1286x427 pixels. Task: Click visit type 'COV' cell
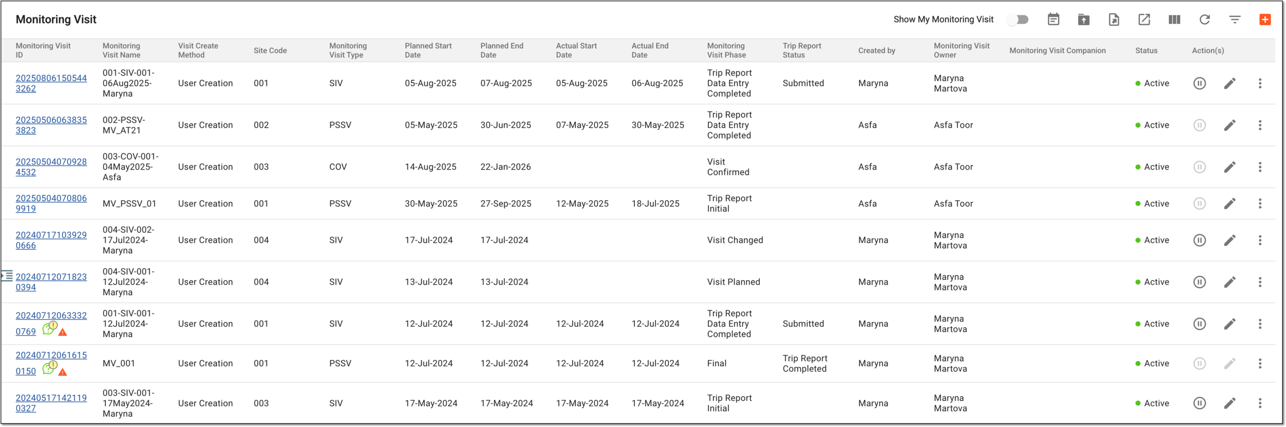tap(338, 167)
